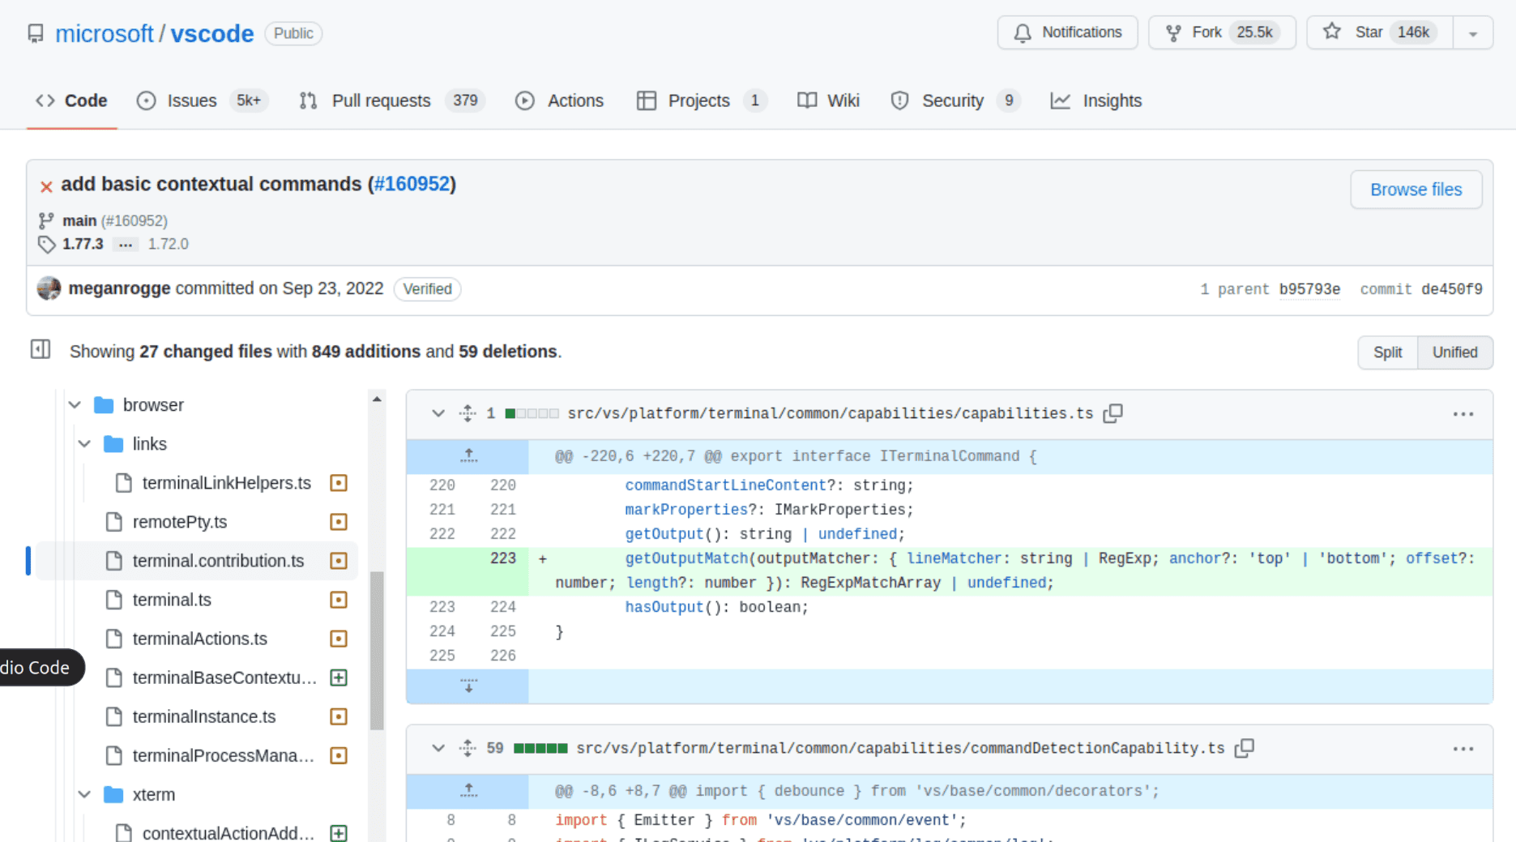The image size is (1516, 842).
Task: Expand all lines in capabilities.ts diff
Action: tap(468, 413)
